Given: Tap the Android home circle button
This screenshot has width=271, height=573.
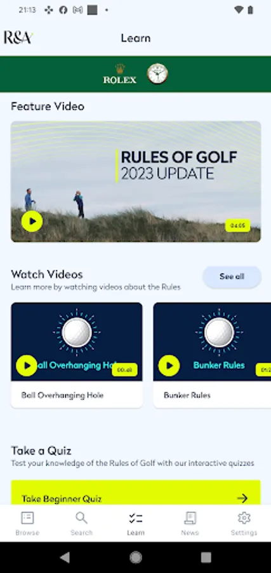Looking at the screenshot, I should [x=136, y=557].
